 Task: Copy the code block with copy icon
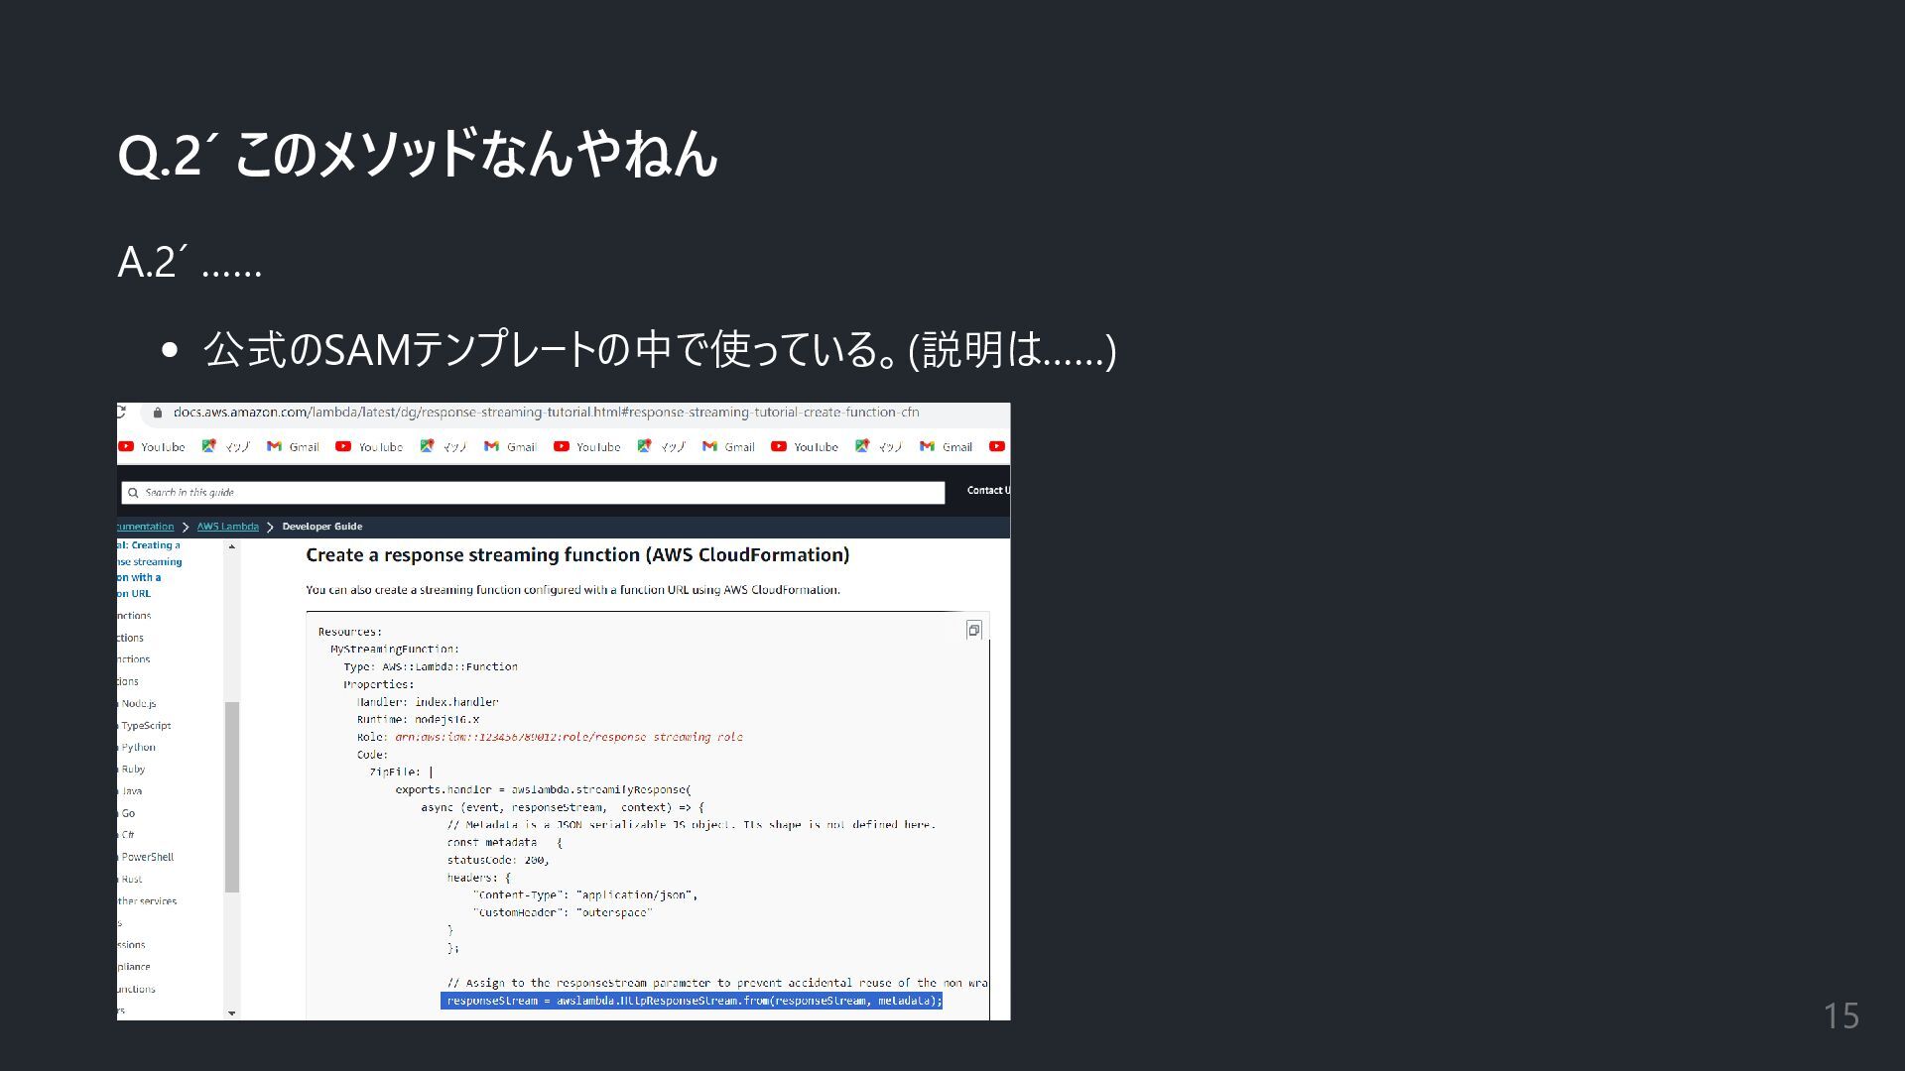(x=973, y=631)
